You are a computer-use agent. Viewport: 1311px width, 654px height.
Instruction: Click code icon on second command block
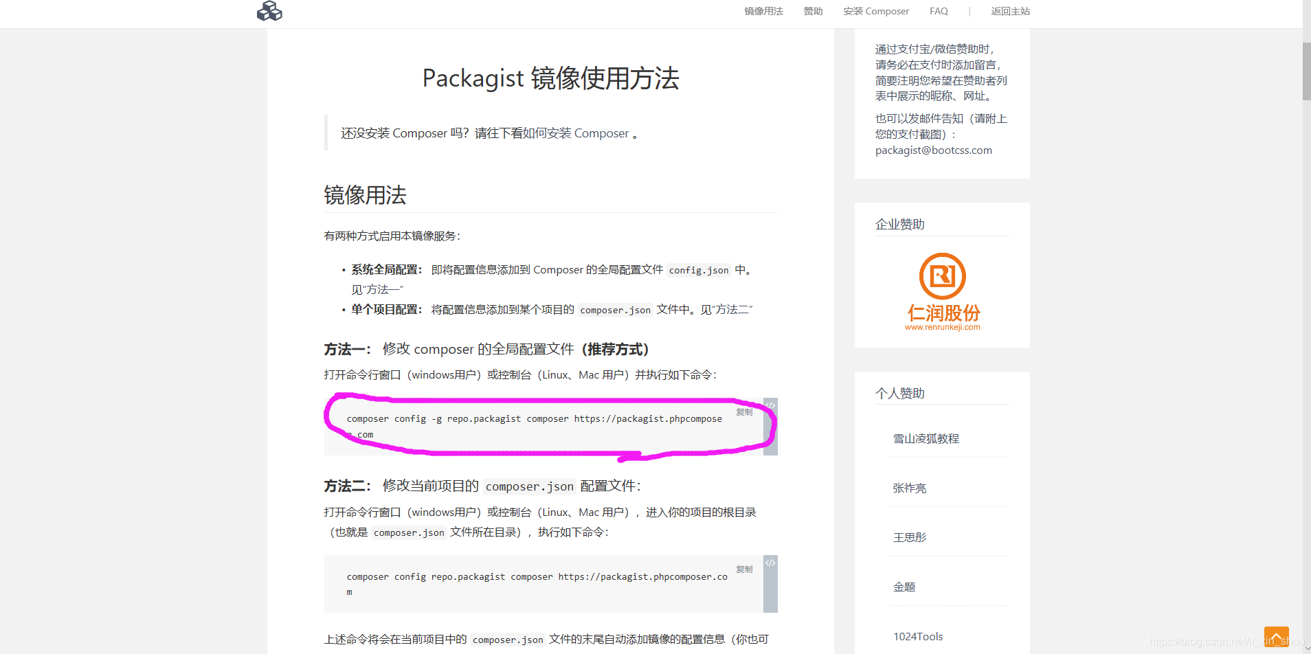point(770,563)
